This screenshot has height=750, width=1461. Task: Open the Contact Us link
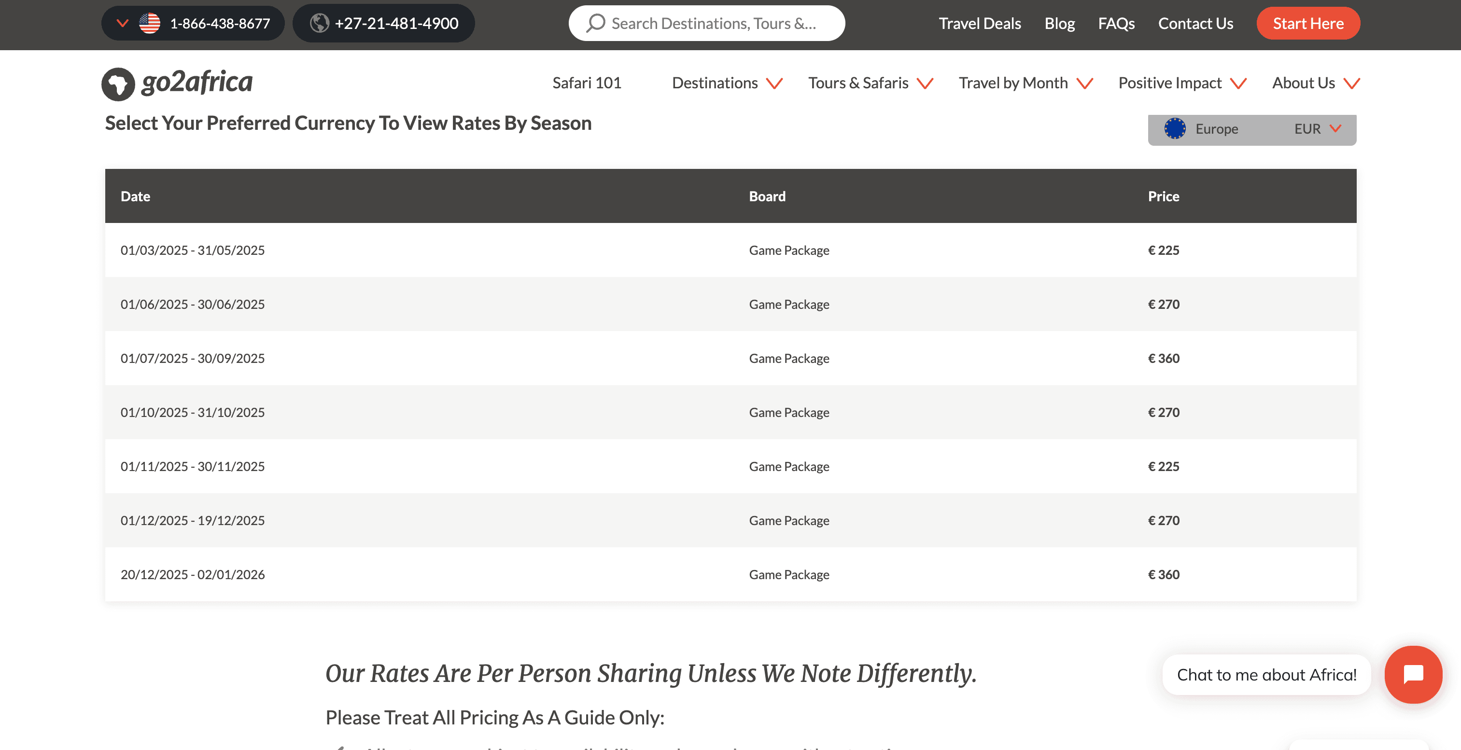(x=1195, y=23)
